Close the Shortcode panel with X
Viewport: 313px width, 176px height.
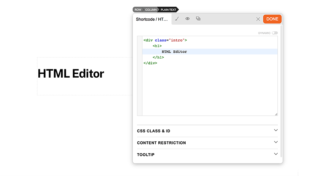pos(258,19)
